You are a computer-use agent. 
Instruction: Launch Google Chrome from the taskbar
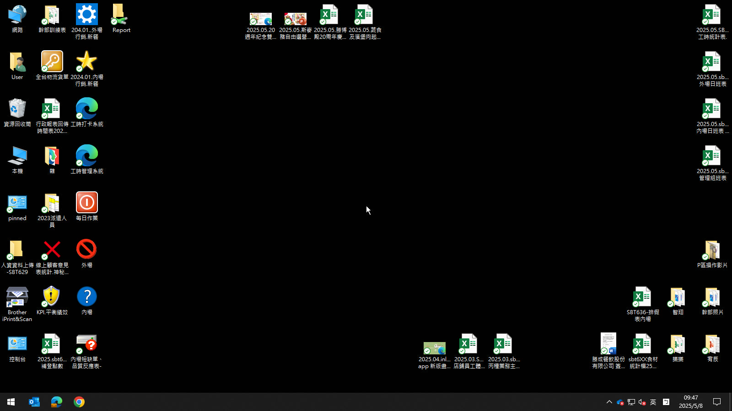coord(79,402)
